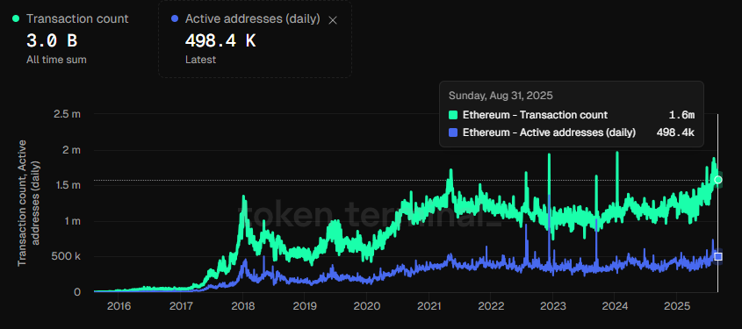Click the 1.6m value in the tooltip
The image size is (742, 329).
click(681, 115)
